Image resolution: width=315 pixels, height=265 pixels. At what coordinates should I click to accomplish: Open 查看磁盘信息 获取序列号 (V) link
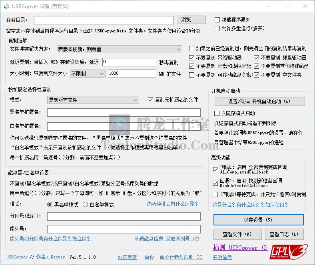click(167, 239)
